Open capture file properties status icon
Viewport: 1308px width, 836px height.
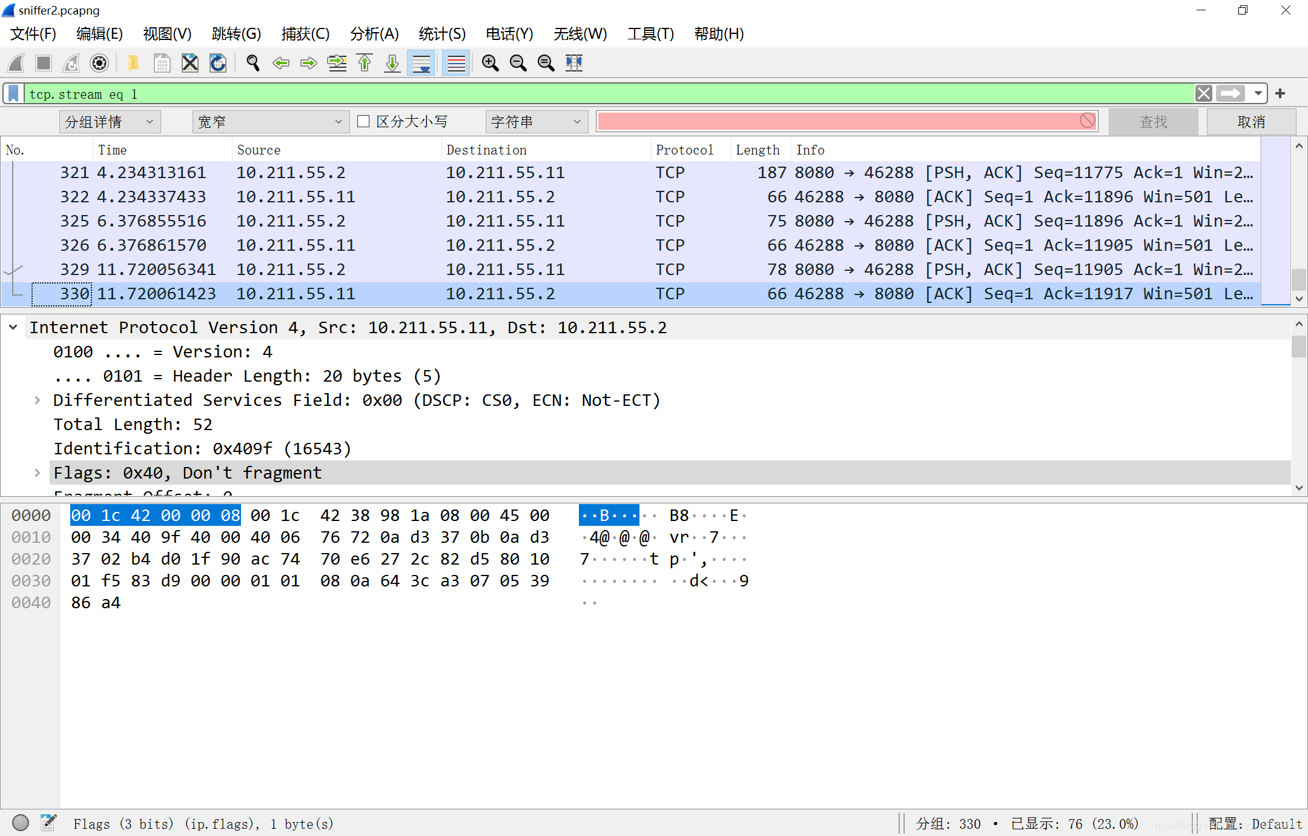pos(48,823)
